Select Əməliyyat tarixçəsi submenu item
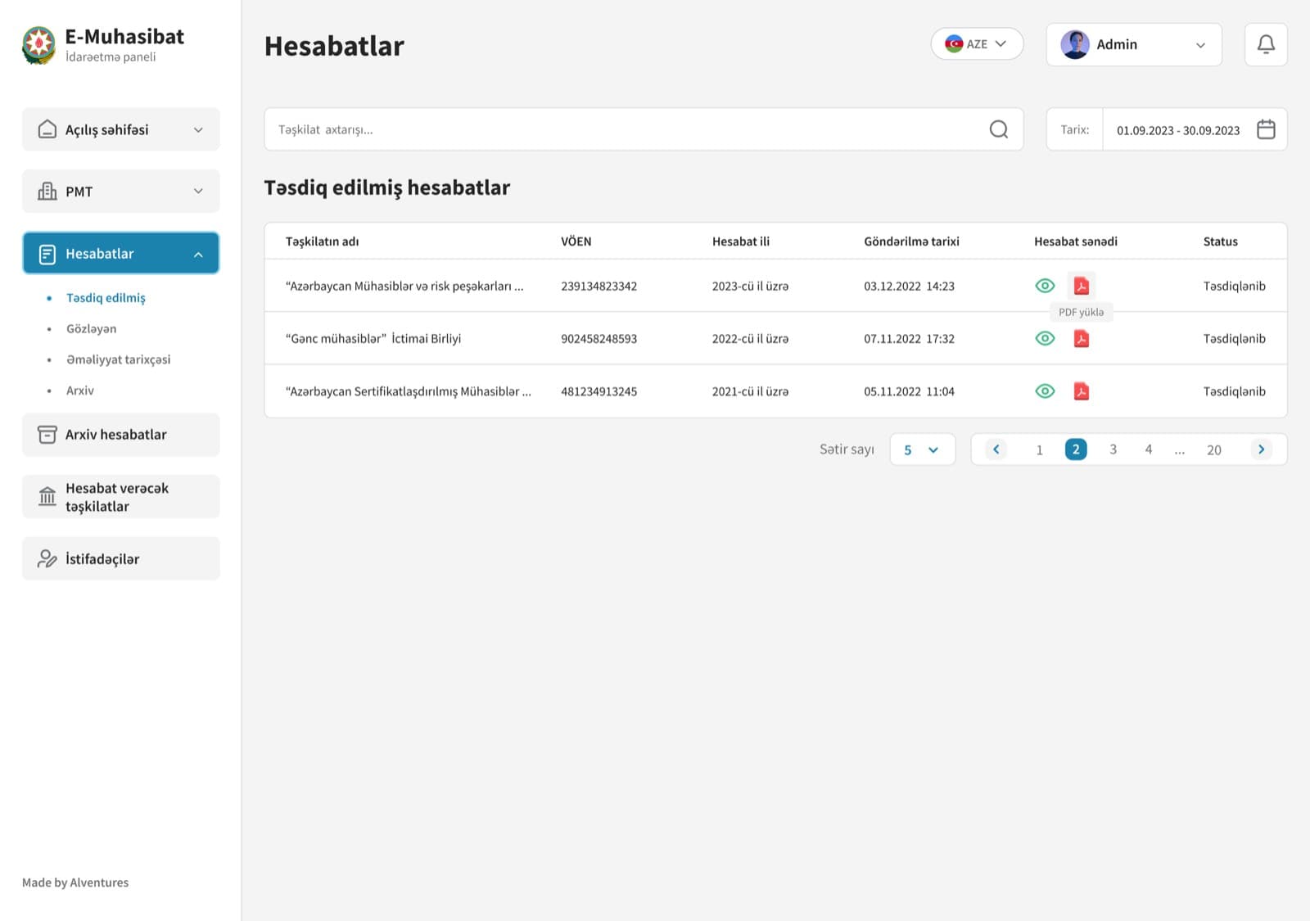 [x=118, y=359]
